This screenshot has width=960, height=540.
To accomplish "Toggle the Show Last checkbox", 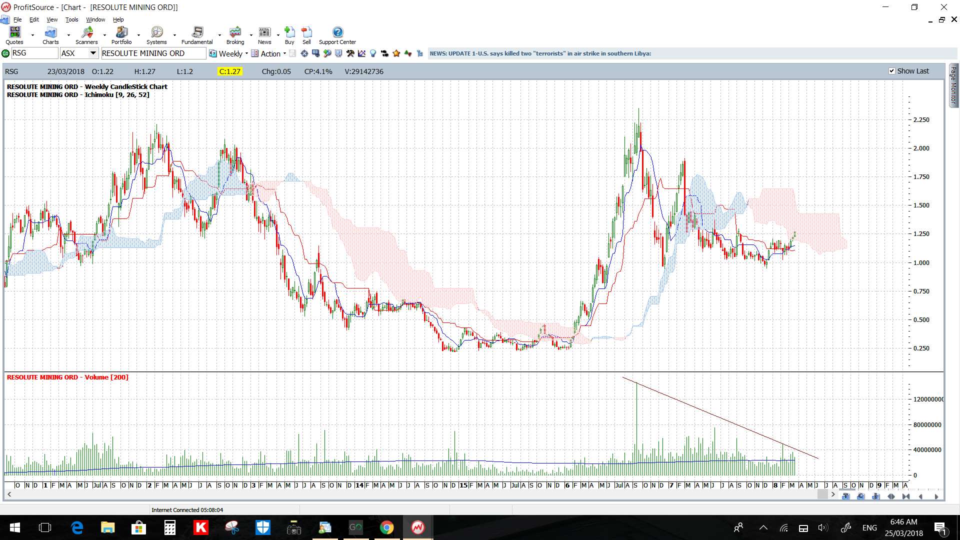I will tap(891, 71).
